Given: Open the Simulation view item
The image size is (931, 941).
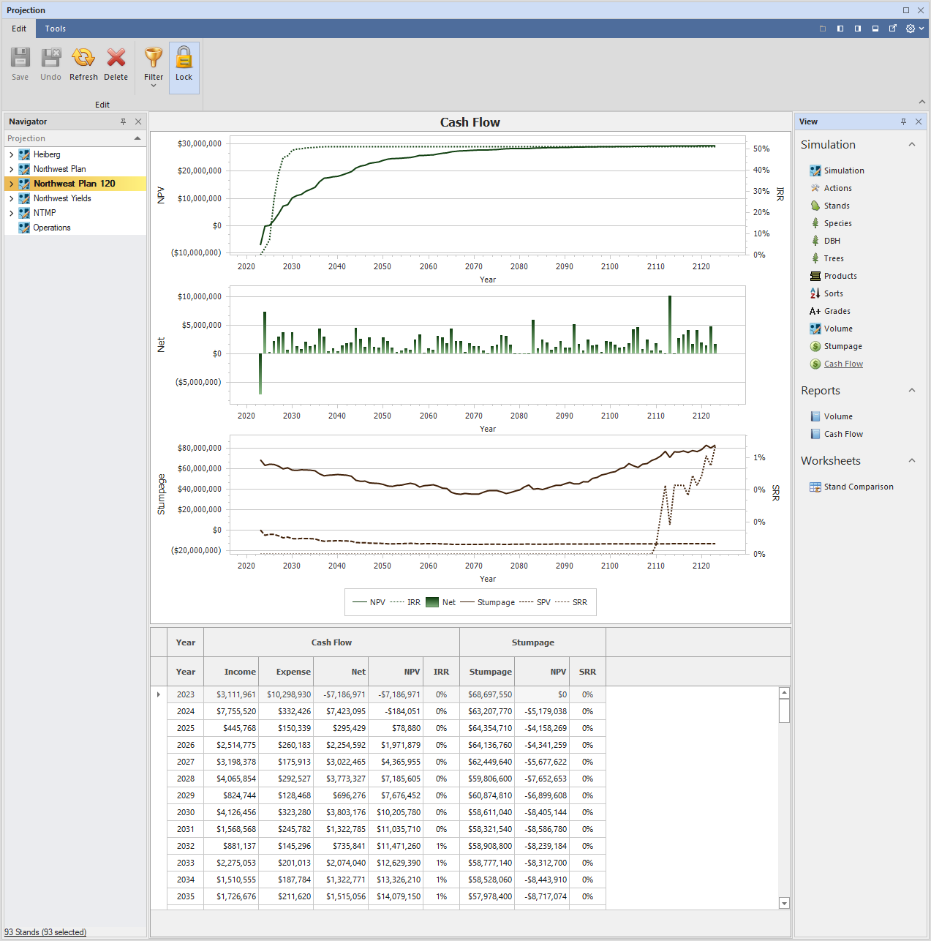Looking at the screenshot, I should pyautogui.click(x=844, y=170).
